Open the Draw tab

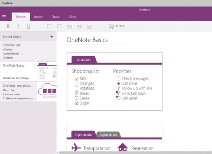click(x=55, y=17)
